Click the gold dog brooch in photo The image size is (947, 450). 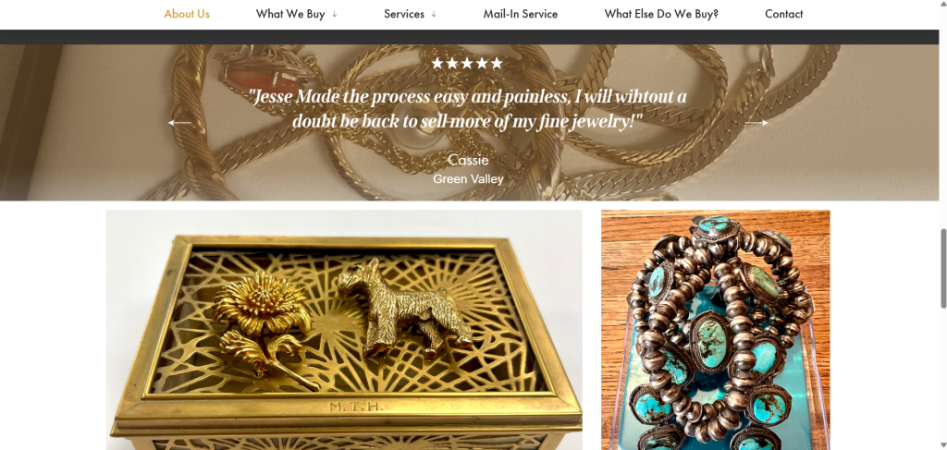click(406, 308)
